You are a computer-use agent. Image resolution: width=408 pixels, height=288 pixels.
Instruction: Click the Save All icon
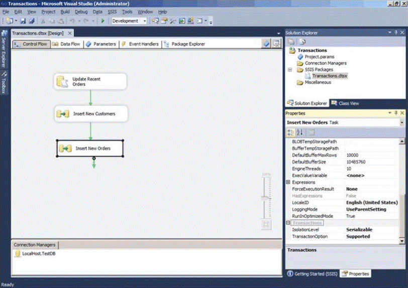(31, 21)
